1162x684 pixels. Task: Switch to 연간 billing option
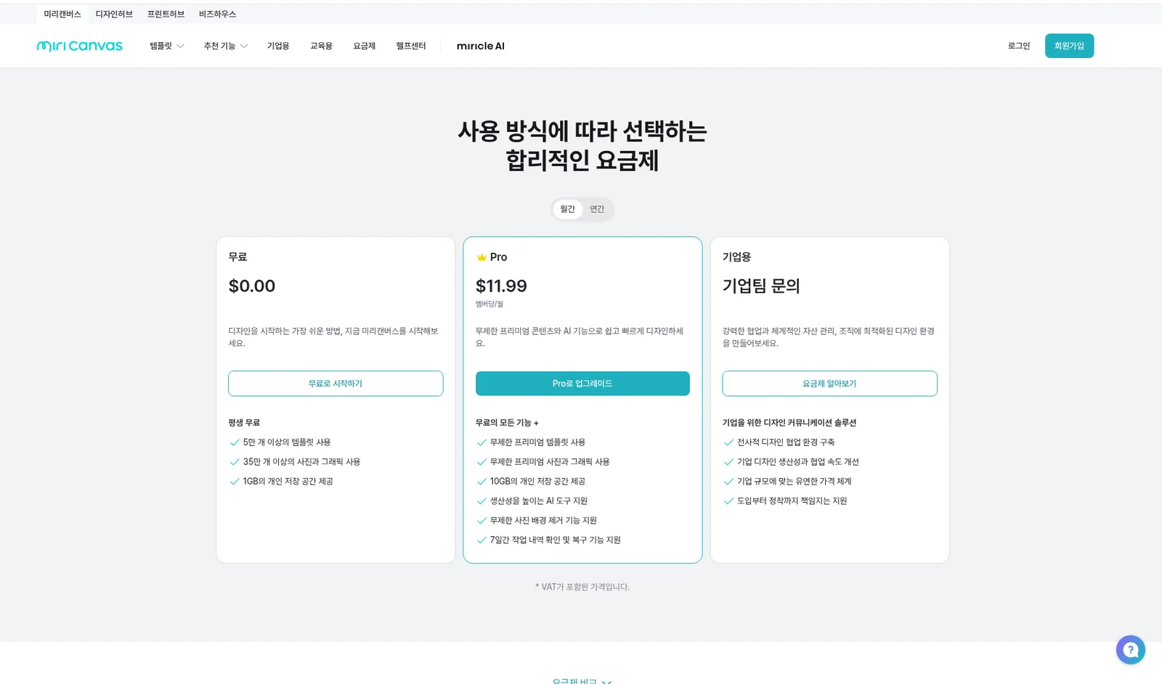(x=597, y=209)
